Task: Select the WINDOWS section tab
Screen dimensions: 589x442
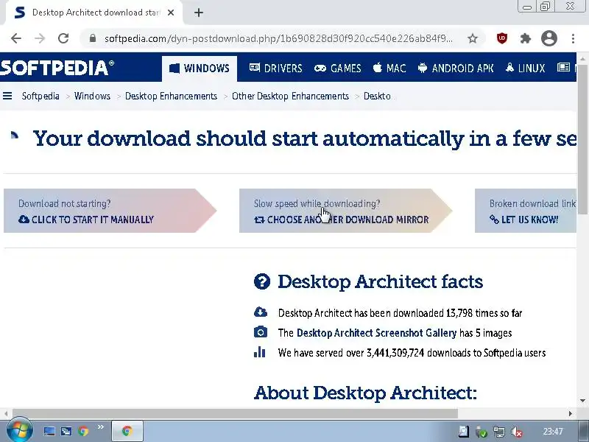Action: point(200,69)
